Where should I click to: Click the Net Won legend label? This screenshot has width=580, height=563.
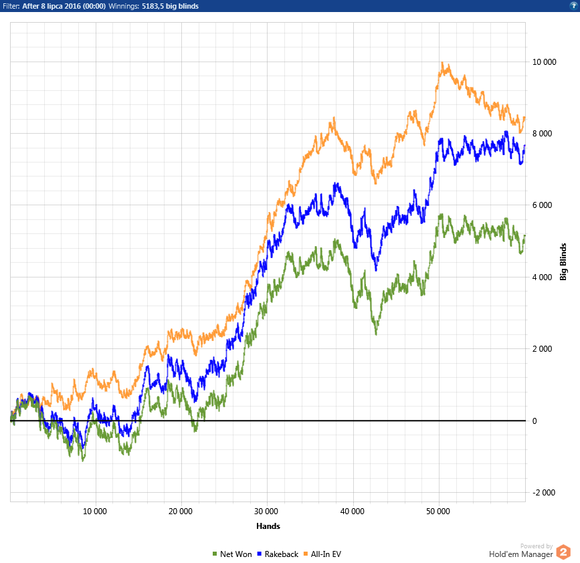click(x=235, y=554)
